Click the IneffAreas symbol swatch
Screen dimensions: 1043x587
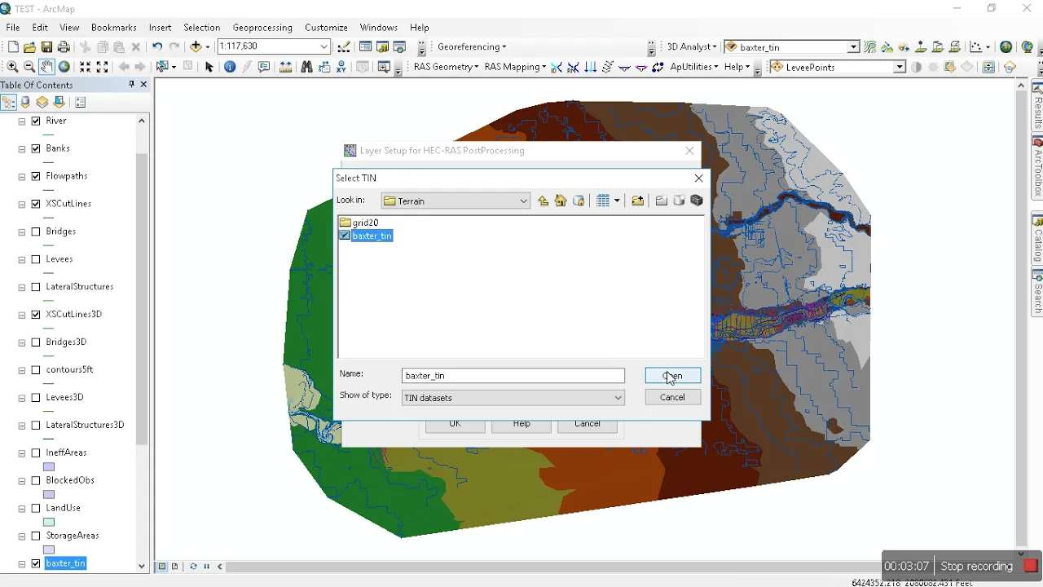click(49, 467)
